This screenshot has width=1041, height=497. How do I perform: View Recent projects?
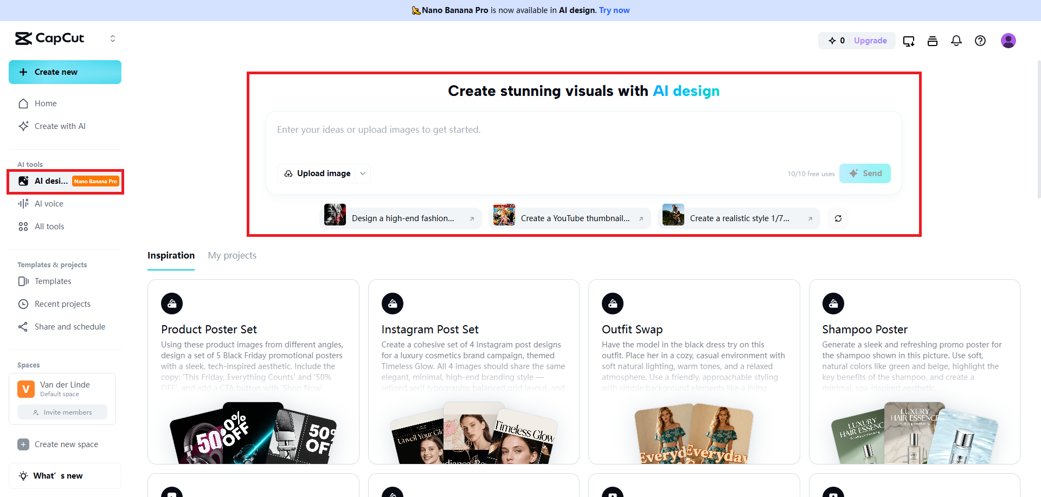pyautogui.click(x=61, y=304)
